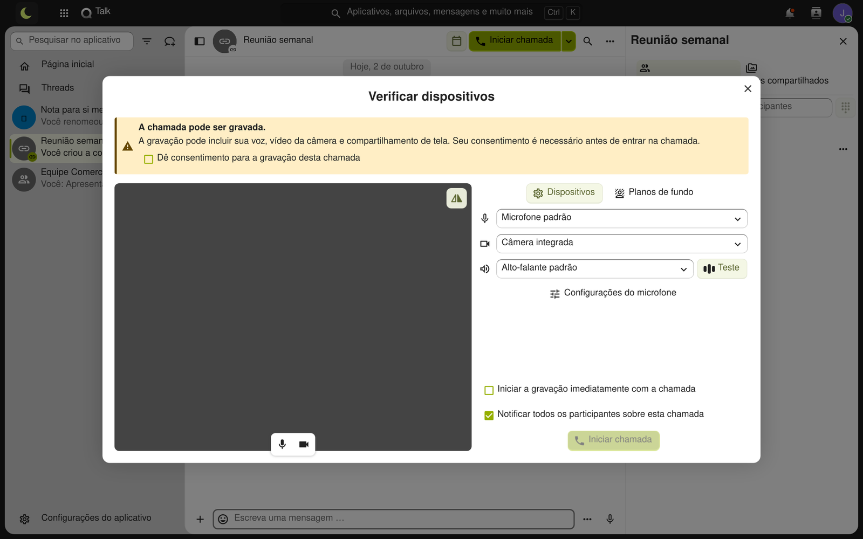The width and height of the screenshot is (863, 539).
Task: Open the Nota para si mesmo conversation
Action: coord(57,116)
